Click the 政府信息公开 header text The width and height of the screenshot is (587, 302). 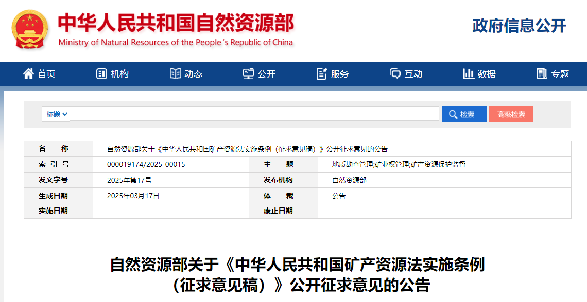pyautogui.click(x=519, y=26)
